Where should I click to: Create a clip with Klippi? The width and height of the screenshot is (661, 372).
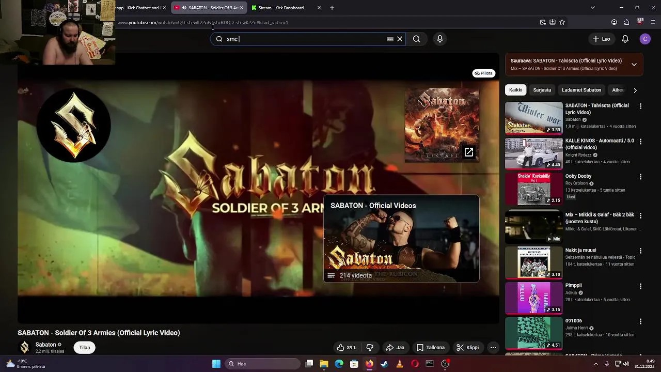468,348
